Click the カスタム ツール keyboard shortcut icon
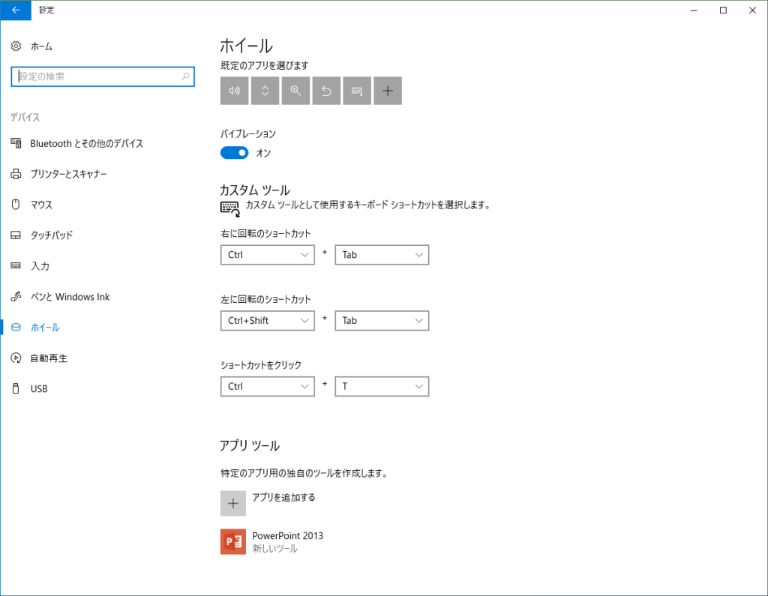The height and width of the screenshot is (596, 768). point(229,208)
